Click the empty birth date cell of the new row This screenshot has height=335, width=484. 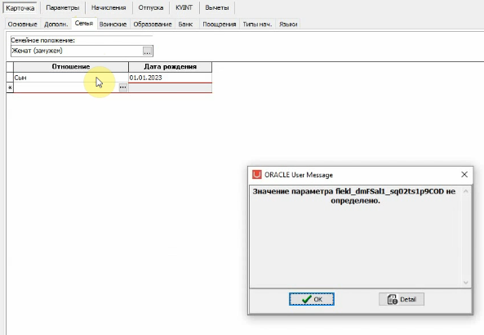tap(171, 87)
